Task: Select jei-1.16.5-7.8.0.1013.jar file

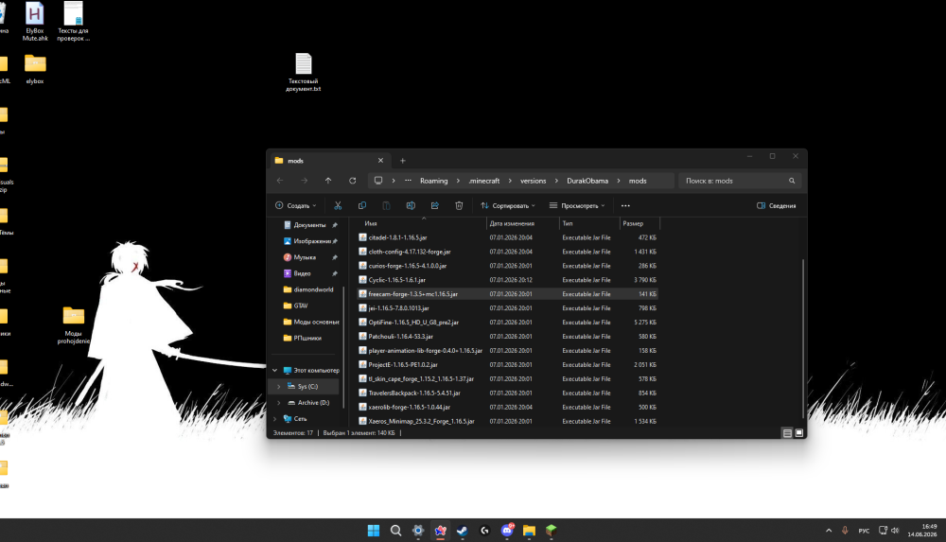Action: 507,307
